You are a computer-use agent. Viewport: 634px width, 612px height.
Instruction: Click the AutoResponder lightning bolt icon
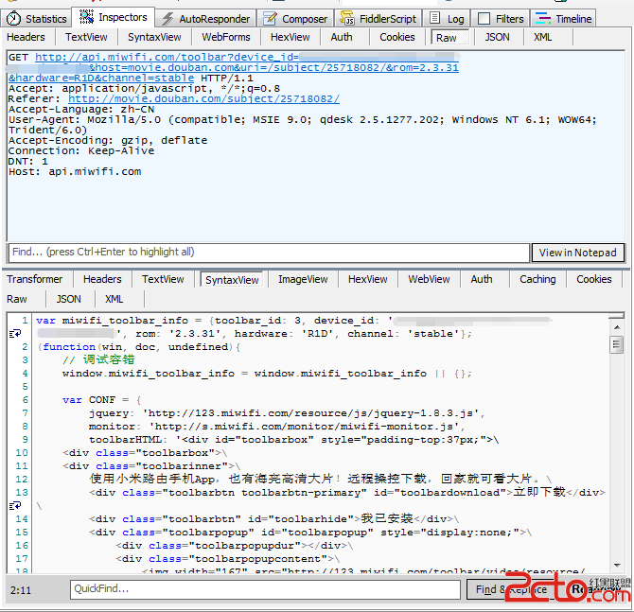(x=167, y=19)
